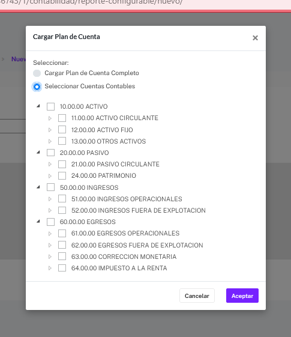Select Seleccionar Cuentas Contables radio option
Screen dimensions: 291x337
coord(37,87)
